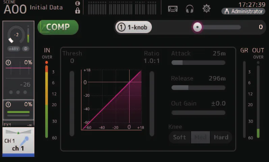Click the meter bridge in the header

tap(122, 8)
